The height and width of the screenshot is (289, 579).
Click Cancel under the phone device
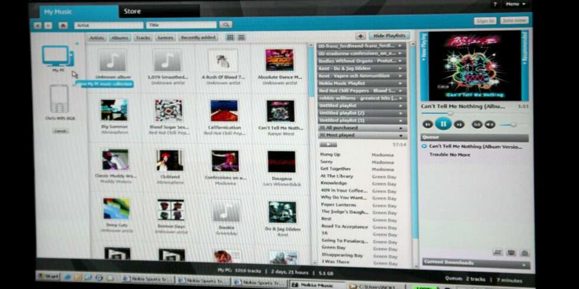point(60,131)
